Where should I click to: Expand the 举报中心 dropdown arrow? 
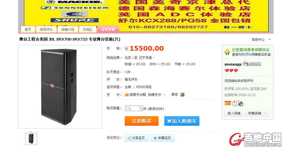pyautogui.click(x=269, y=39)
